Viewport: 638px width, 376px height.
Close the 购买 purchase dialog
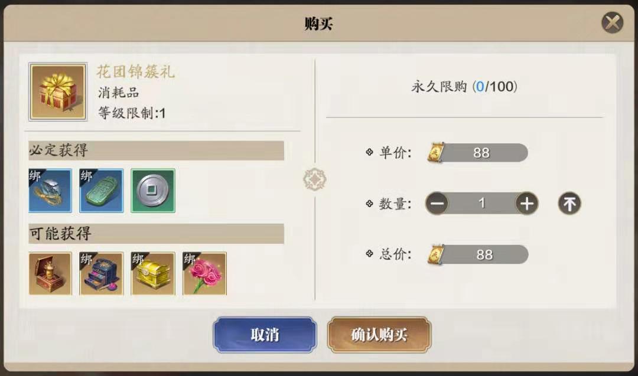click(612, 22)
